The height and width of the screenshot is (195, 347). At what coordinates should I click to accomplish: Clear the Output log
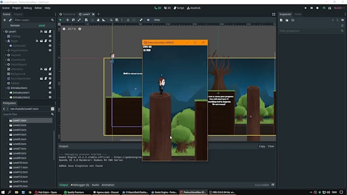click(x=271, y=146)
